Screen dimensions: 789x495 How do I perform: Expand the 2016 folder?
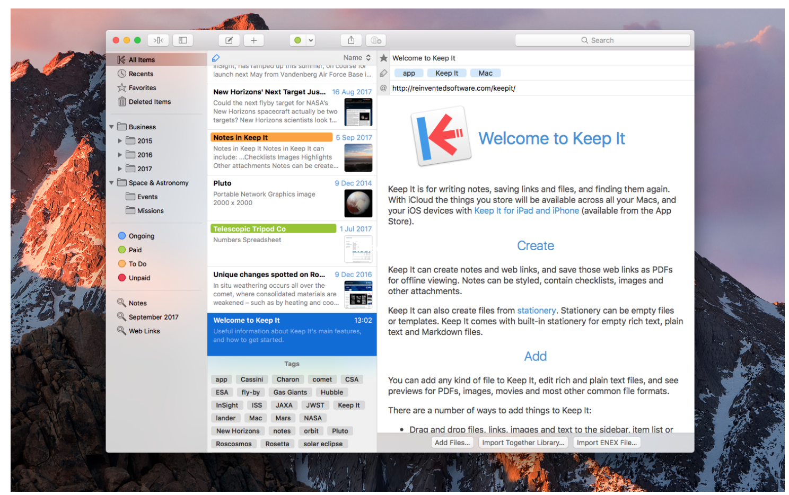[120, 155]
